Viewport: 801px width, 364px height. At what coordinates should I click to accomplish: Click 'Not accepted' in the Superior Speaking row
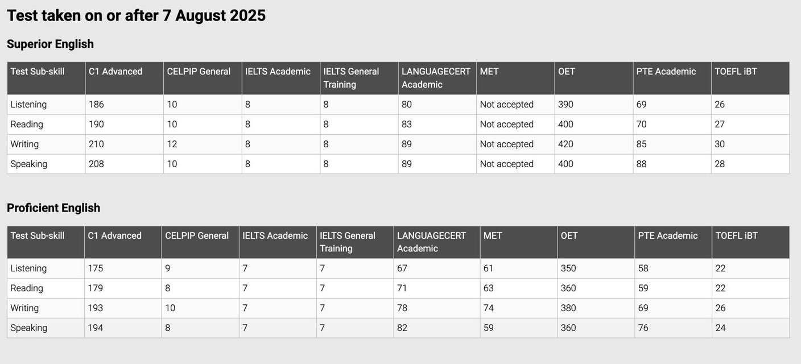tap(506, 164)
